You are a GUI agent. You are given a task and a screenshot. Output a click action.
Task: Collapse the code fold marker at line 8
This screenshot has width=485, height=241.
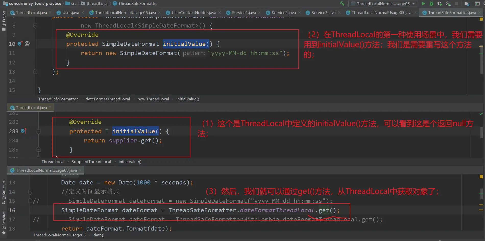[35, 25]
